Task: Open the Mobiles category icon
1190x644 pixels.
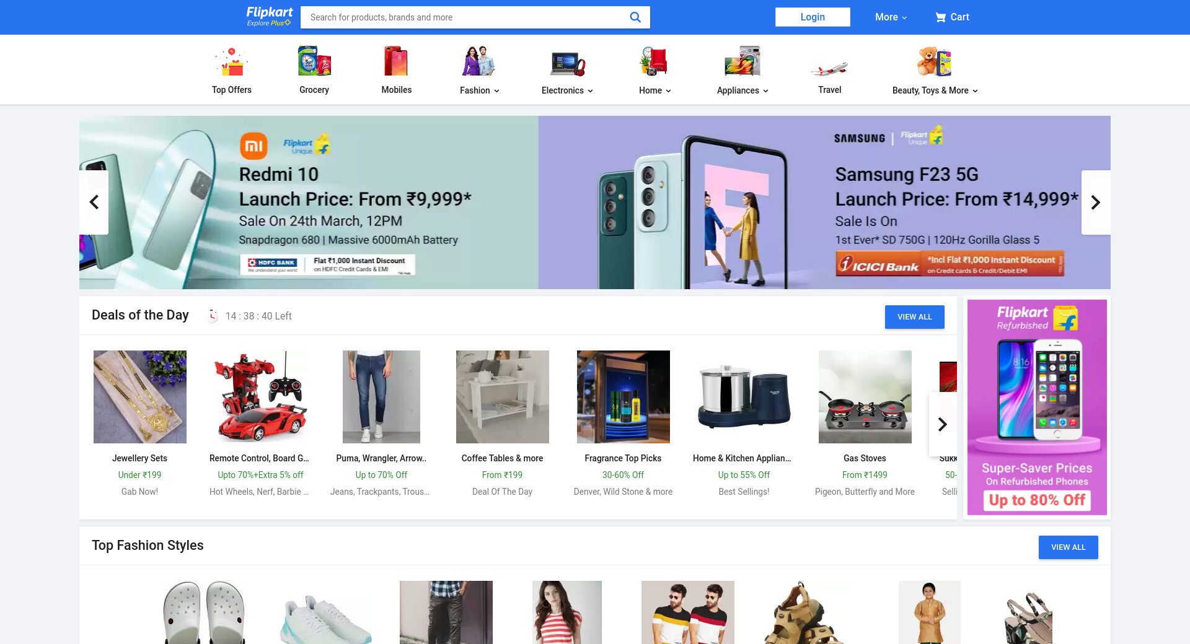Action: (397, 61)
